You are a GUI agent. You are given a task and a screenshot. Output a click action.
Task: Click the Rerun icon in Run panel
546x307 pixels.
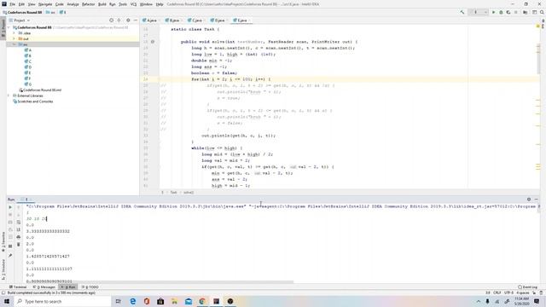tap(10, 207)
